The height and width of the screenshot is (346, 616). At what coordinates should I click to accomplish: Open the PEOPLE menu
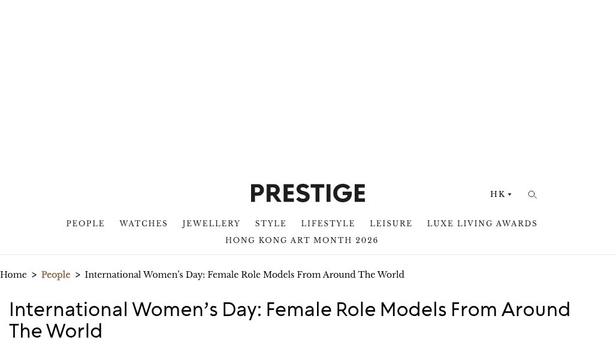click(x=85, y=224)
